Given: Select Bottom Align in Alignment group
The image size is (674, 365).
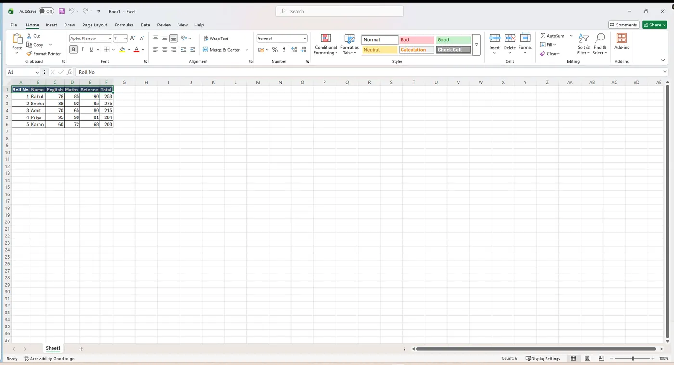Looking at the screenshot, I should tap(174, 38).
